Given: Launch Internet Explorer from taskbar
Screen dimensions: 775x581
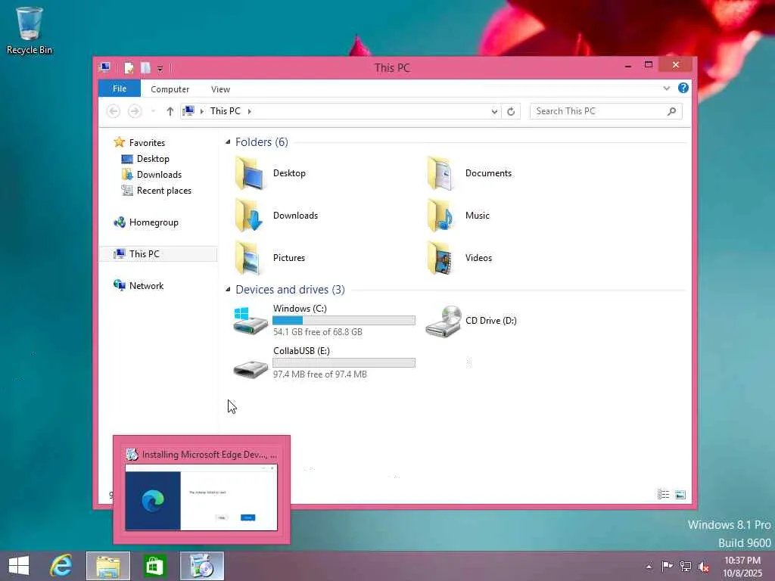Looking at the screenshot, I should point(61,566).
